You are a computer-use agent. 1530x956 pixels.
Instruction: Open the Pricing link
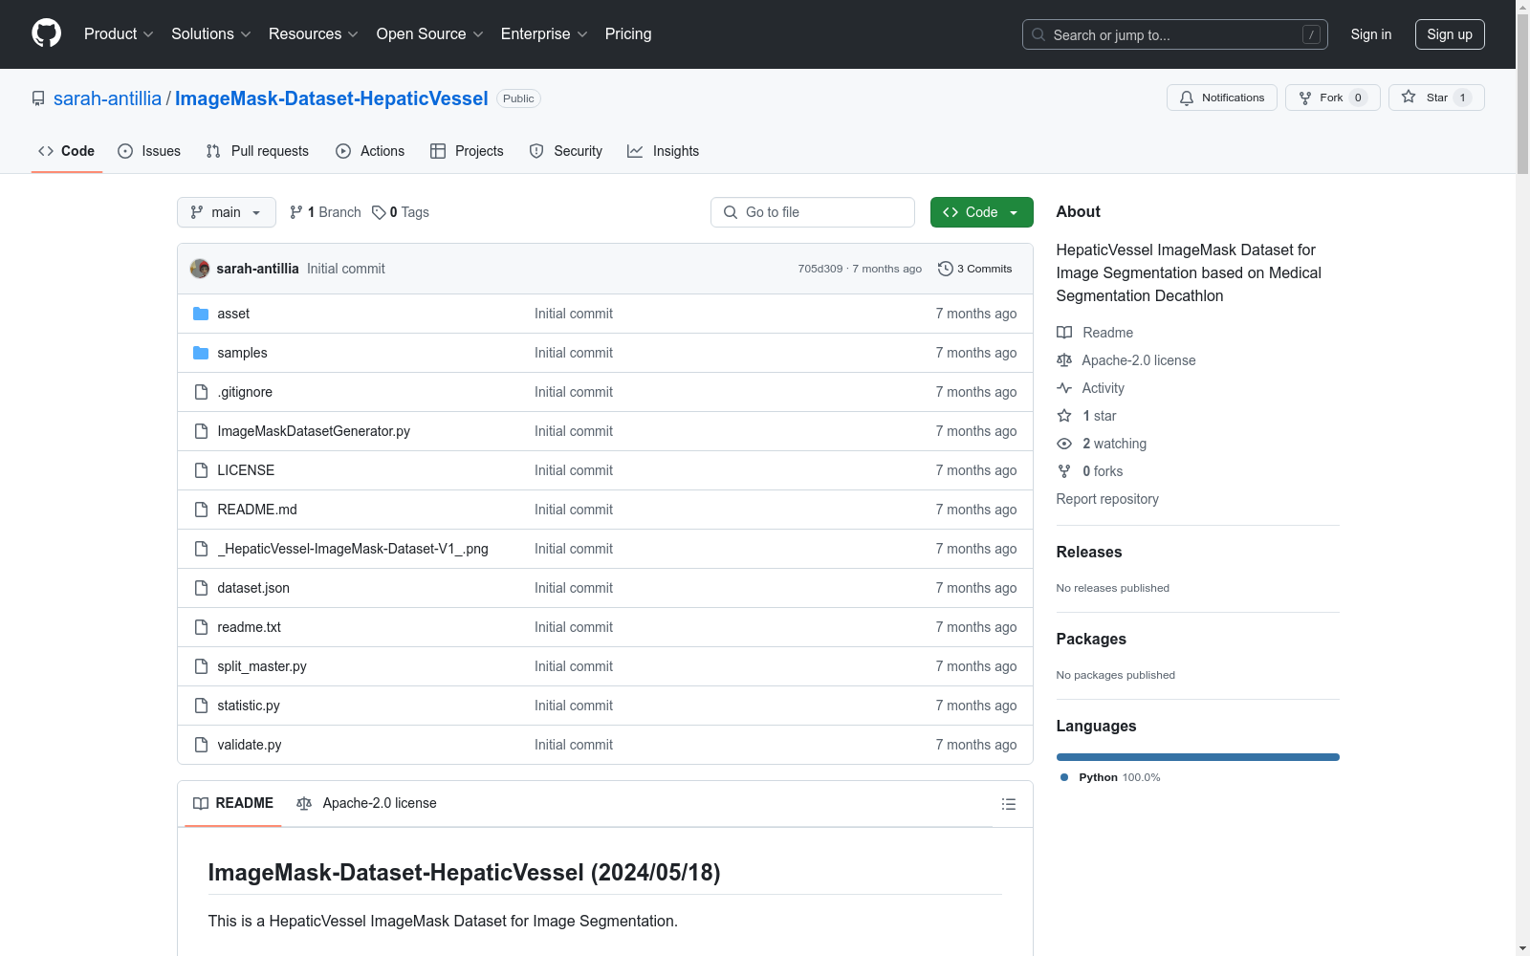[628, 33]
